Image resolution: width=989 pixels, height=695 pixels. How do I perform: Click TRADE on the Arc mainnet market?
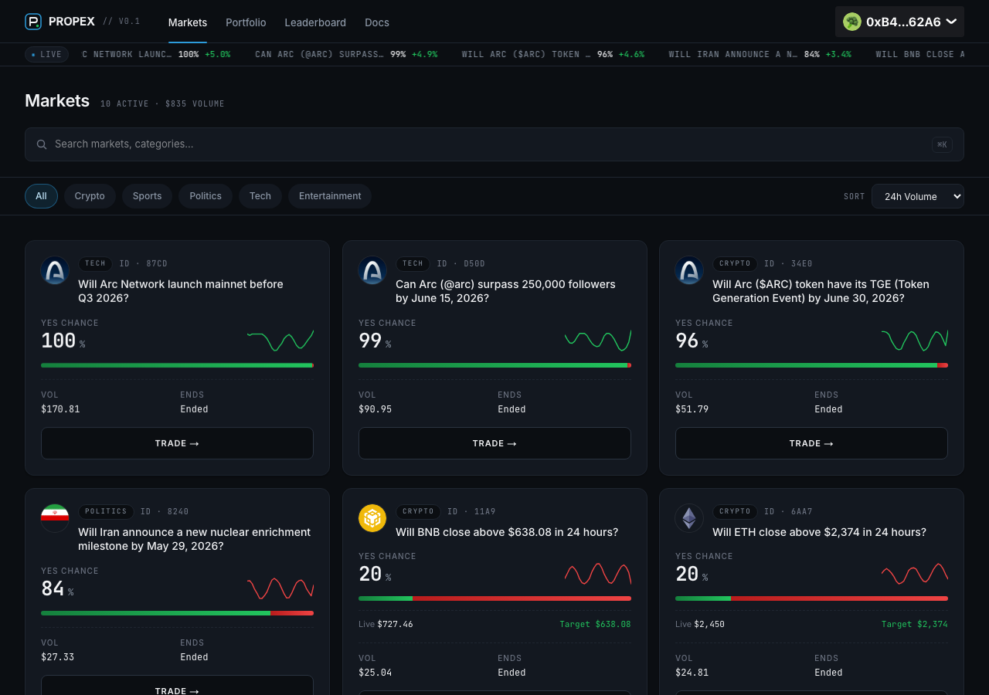(177, 443)
